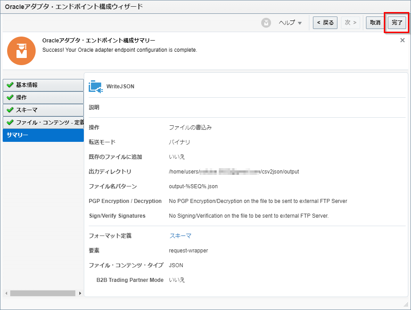Open the ヘルプ dropdown menu
The width and height of the screenshot is (411, 310).
pos(290,23)
